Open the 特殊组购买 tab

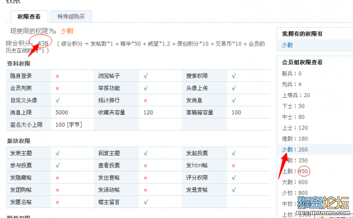(x=71, y=16)
